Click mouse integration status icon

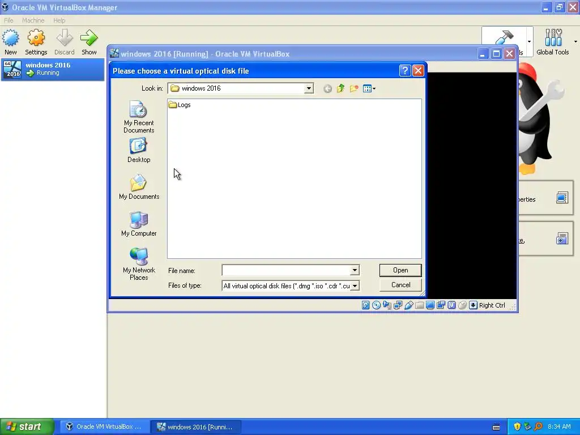[462, 305]
